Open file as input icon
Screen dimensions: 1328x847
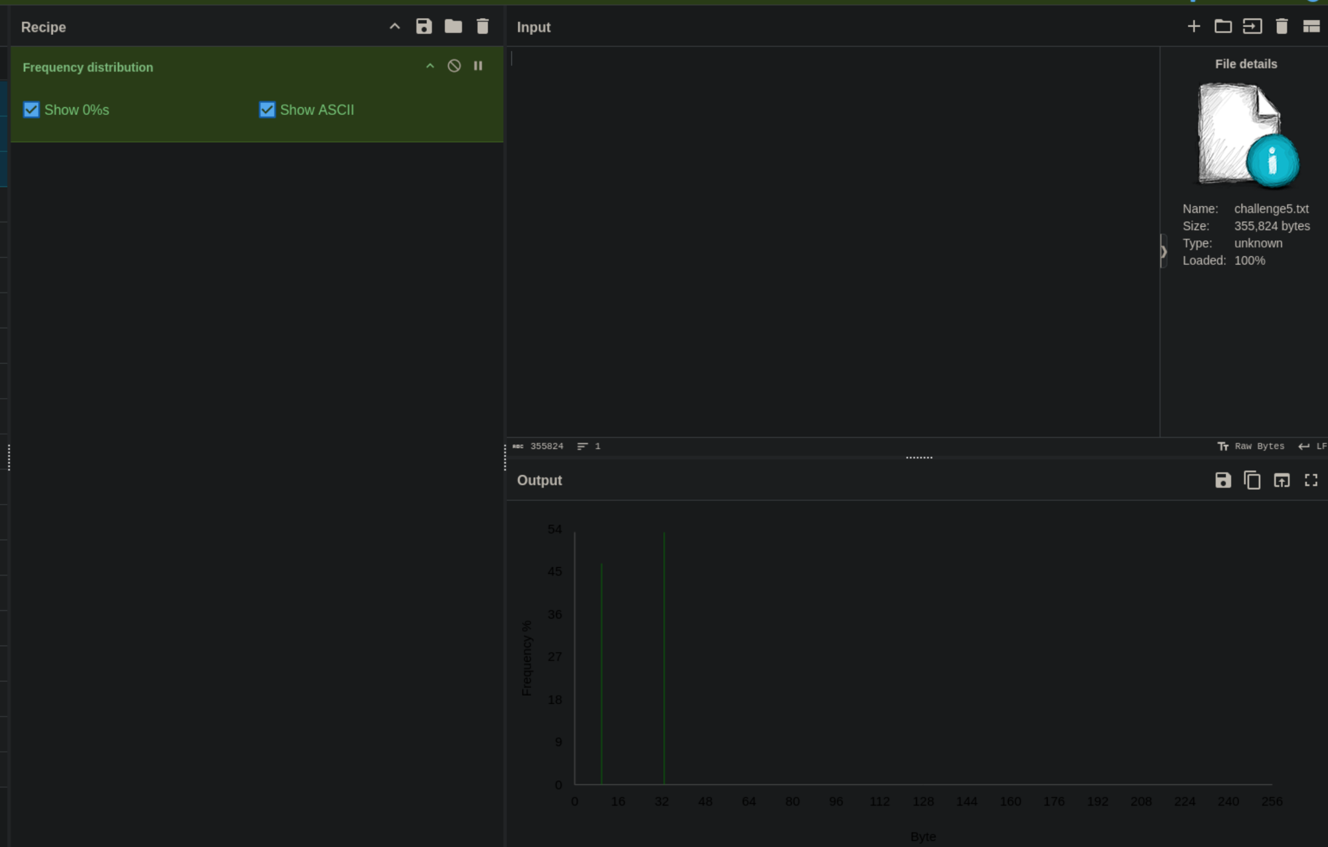[x=1252, y=26]
